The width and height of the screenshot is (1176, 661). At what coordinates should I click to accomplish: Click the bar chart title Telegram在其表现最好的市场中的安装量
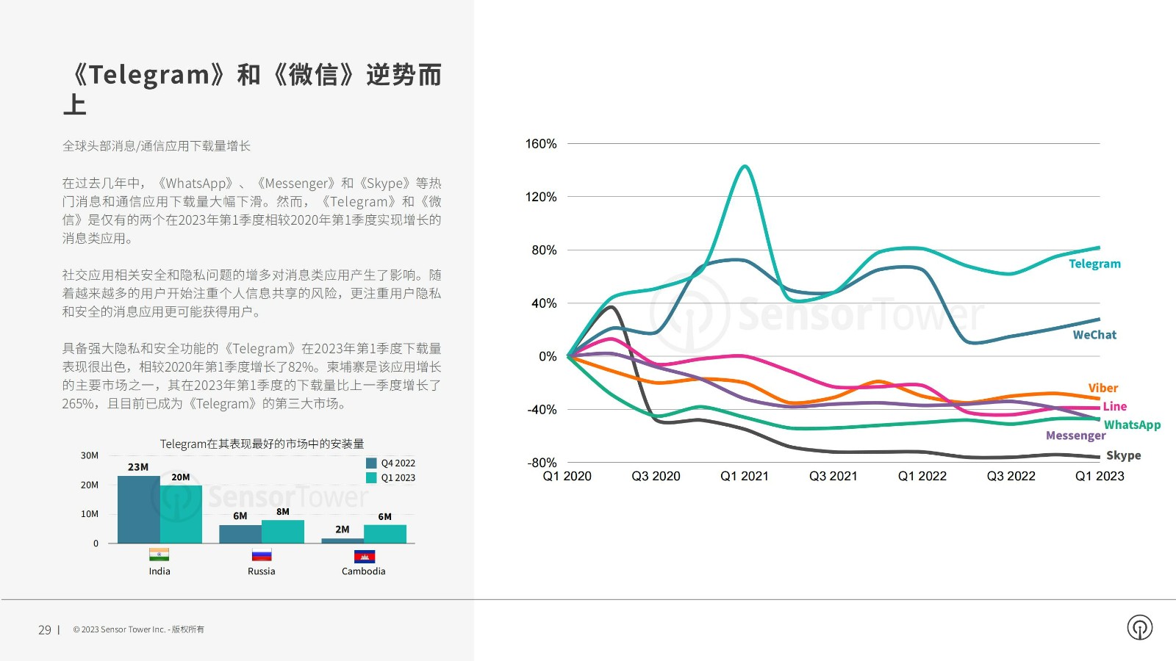tap(262, 444)
